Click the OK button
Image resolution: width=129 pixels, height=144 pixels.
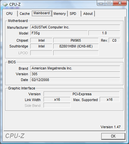[x=113, y=136]
